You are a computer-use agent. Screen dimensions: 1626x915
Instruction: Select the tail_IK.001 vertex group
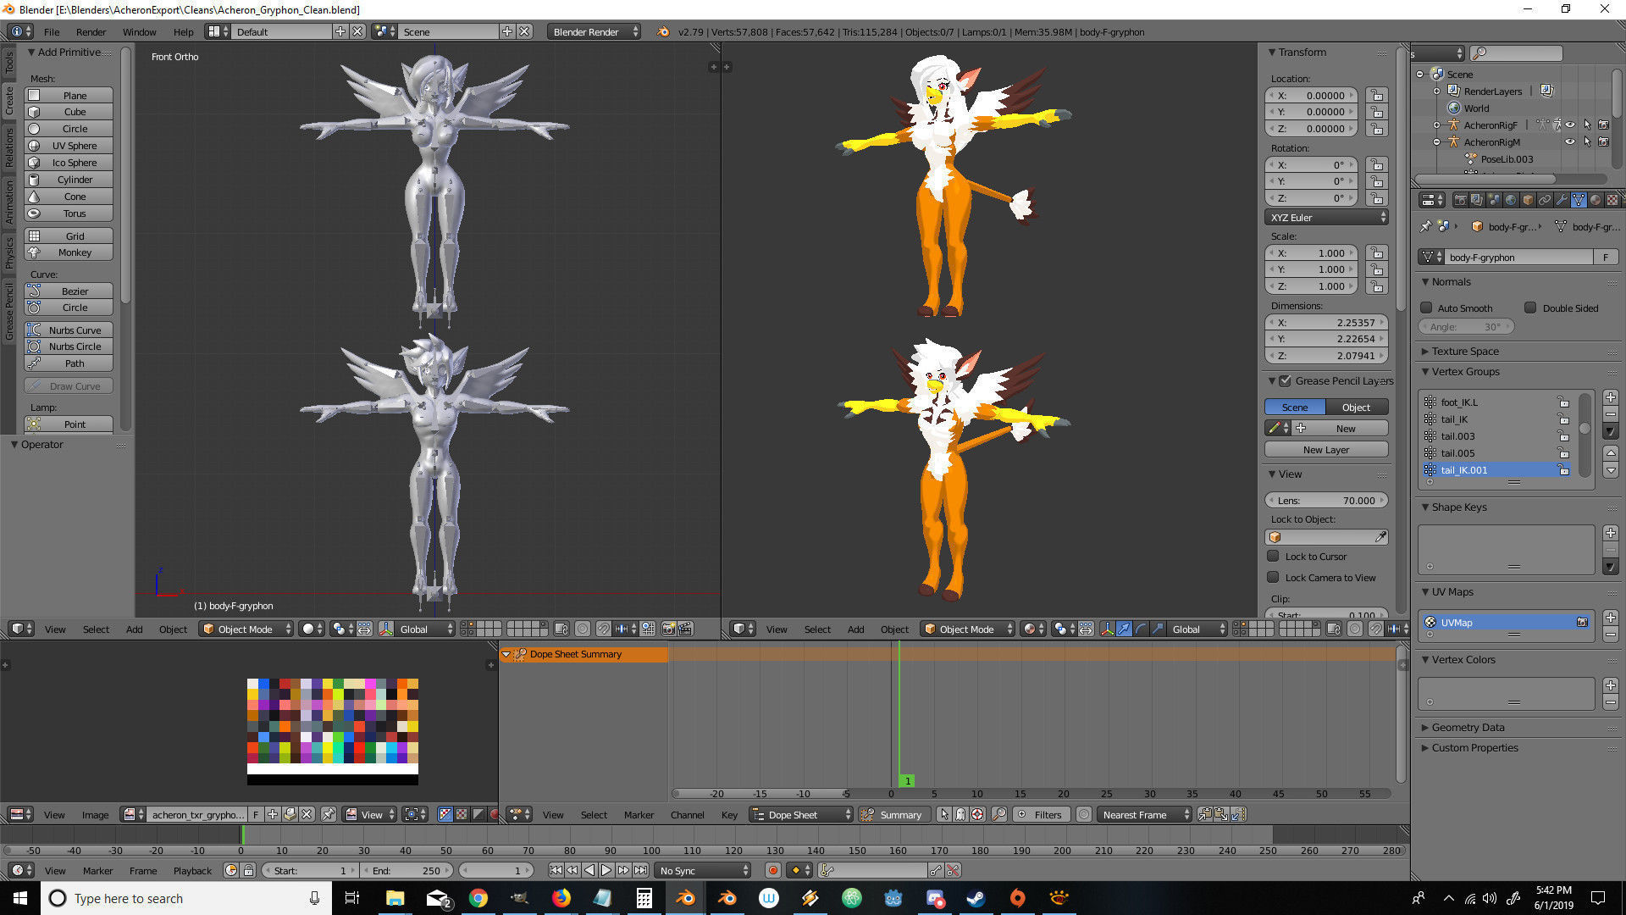[1496, 469]
